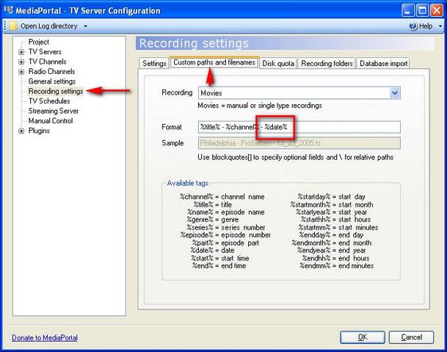The width and height of the screenshot is (447, 352).
Task: Expand the TV Channels tree node
Action: [21, 62]
